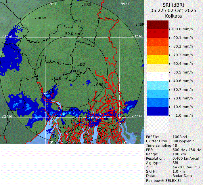Select the light cyan 30.7 mm/h swatch
The image size is (203, 185).
[x=158, y=85]
